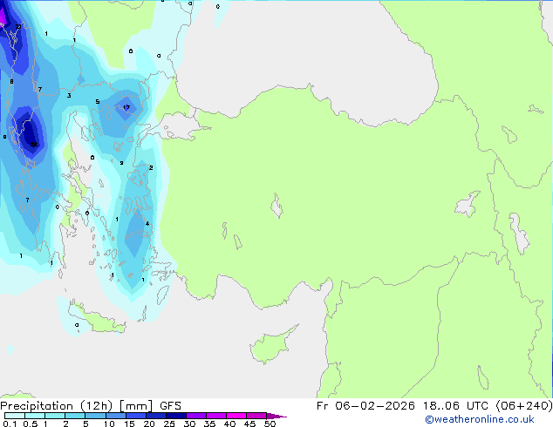Click the '3' precipitation value on the map
This screenshot has width=553, height=427.
(x=69, y=96)
